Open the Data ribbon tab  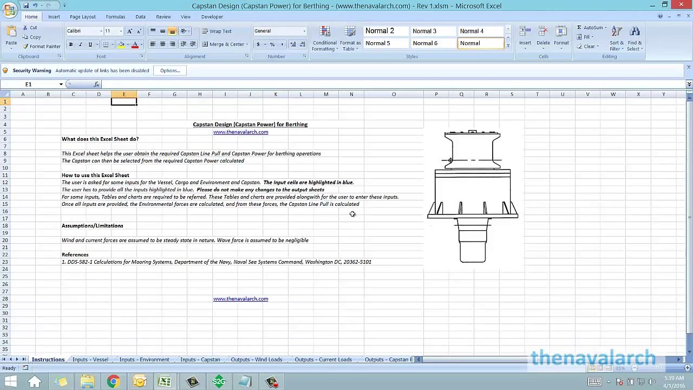coord(140,17)
